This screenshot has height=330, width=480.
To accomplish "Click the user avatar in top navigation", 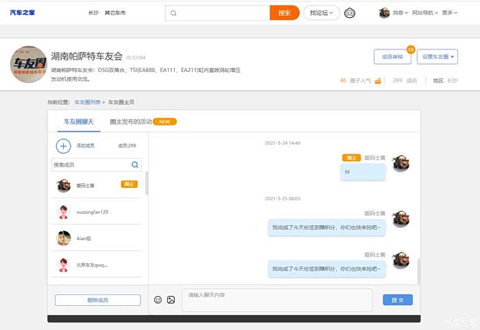I will pyautogui.click(x=384, y=13).
